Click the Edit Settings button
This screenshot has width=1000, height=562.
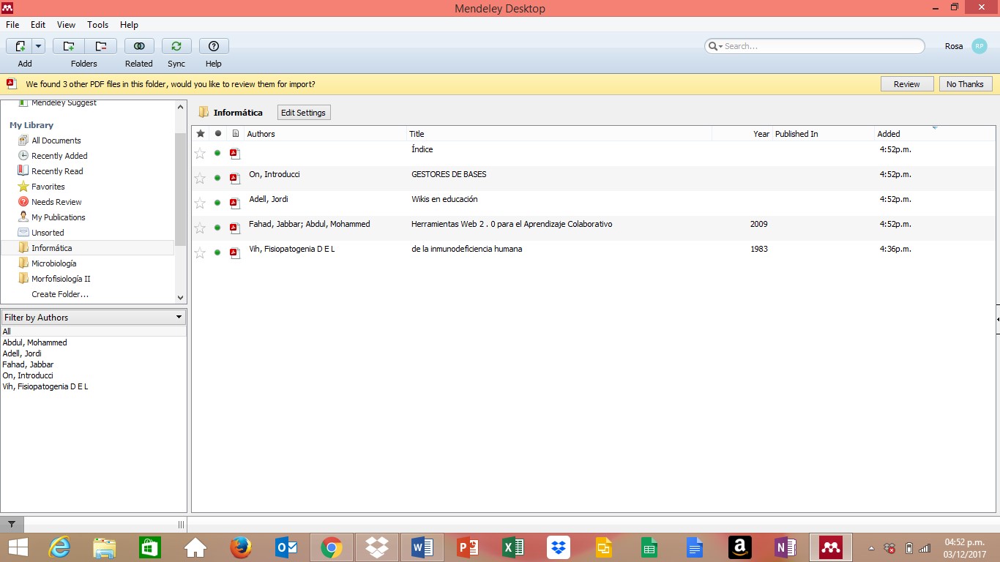pos(304,113)
